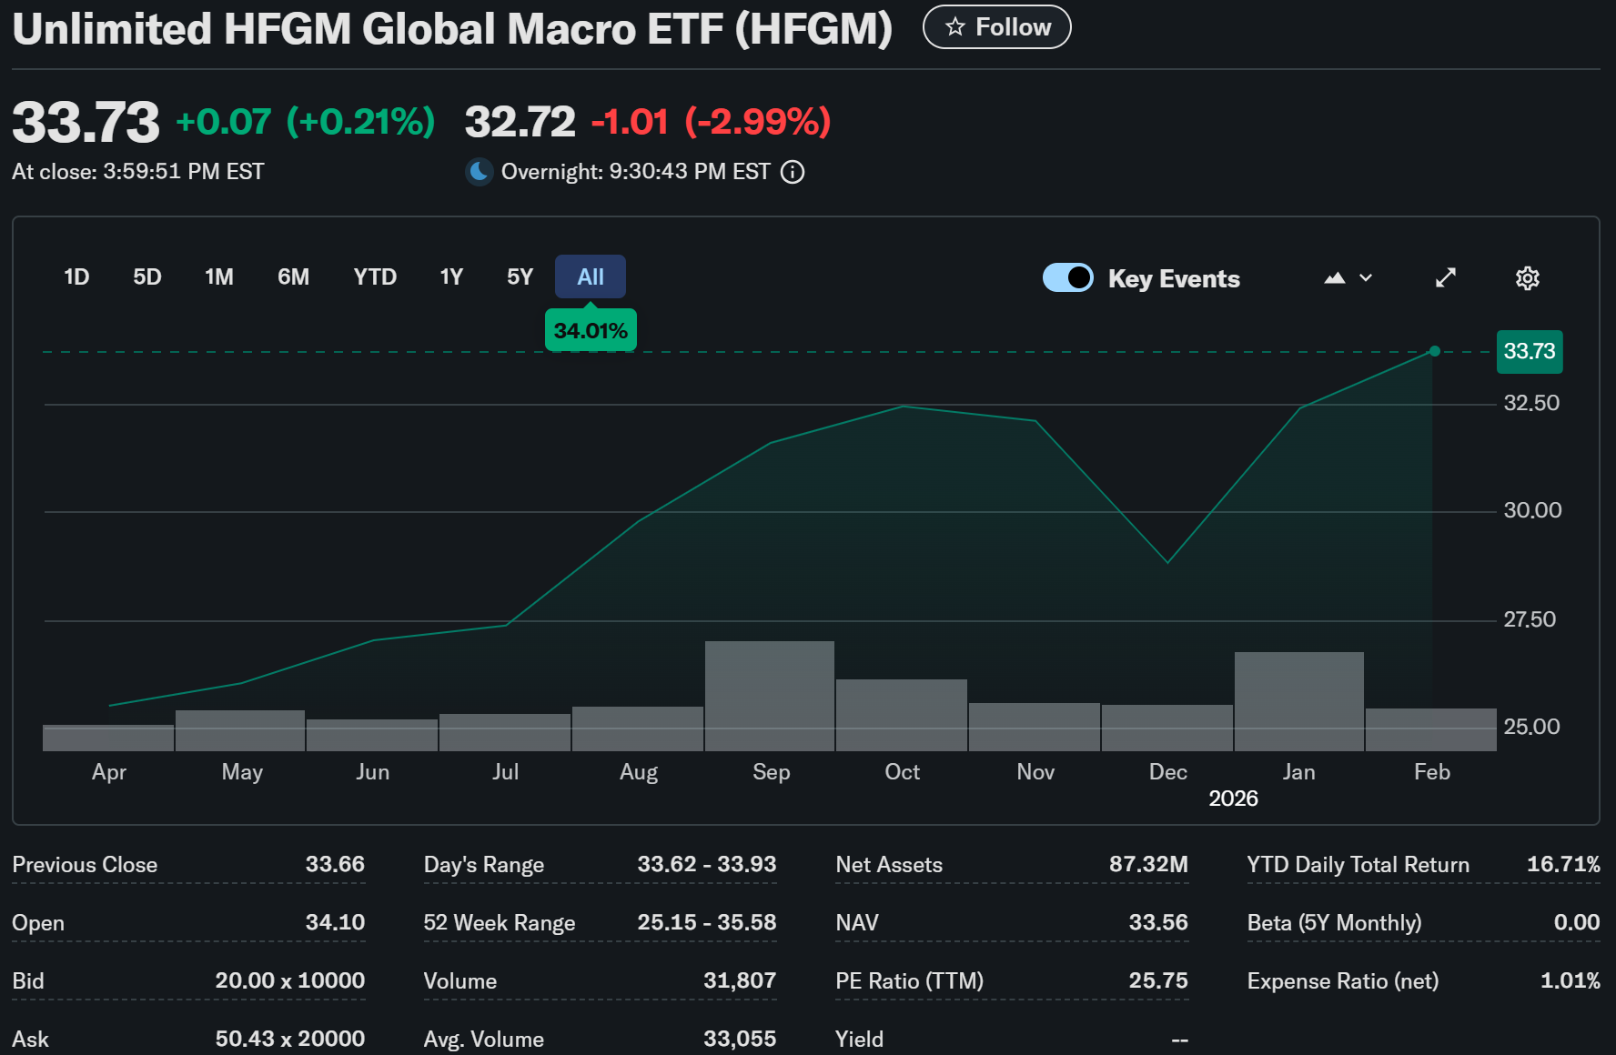Toggle the Key Events switch
1616x1055 pixels.
point(1068,277)
